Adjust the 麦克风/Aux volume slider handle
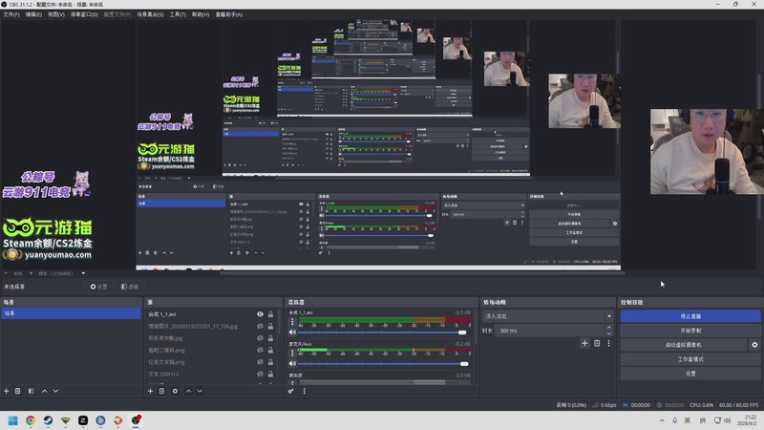The width and height of the screenshot is (764, 430). click(464, 364)
